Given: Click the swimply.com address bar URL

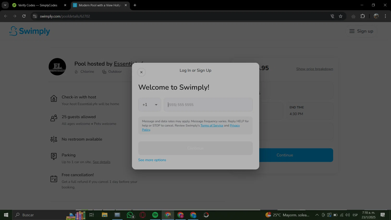Looking at the screenshot, I should tap(65, 16).
